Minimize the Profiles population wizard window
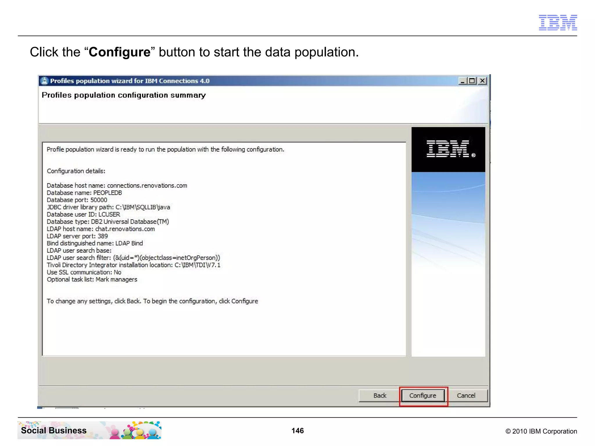The height and width of the screenshot is (446, 595). pos(463,81)
